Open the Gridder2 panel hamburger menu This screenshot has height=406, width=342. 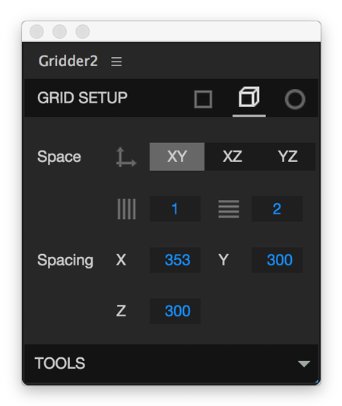point(116,62)
